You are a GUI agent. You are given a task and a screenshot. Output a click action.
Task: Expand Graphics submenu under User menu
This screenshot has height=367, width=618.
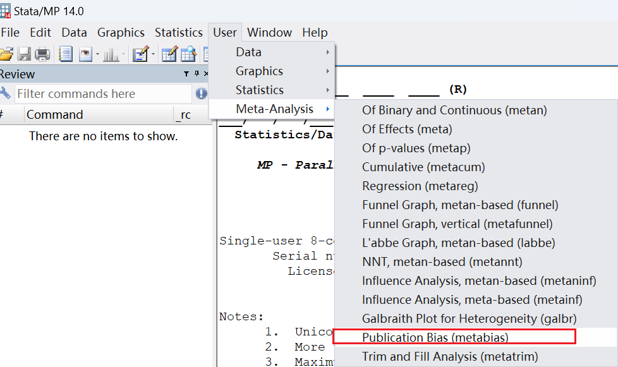[272, 71]
